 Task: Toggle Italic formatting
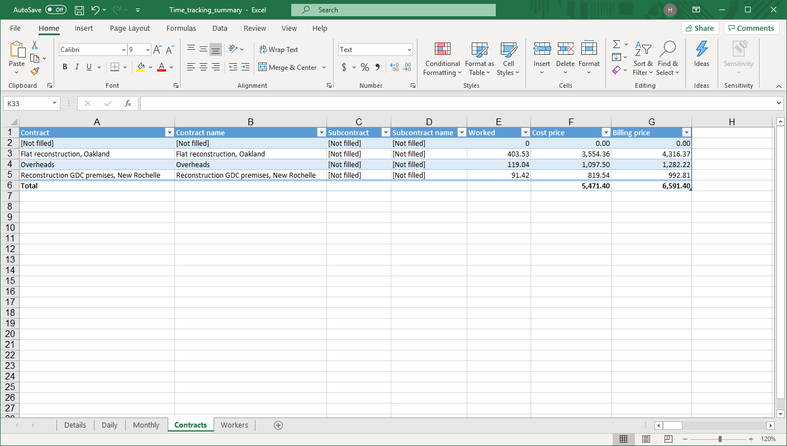coord(77,67)
